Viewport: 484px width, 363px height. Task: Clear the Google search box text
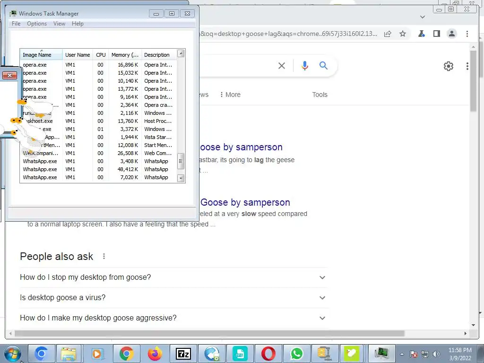point(282,66)
